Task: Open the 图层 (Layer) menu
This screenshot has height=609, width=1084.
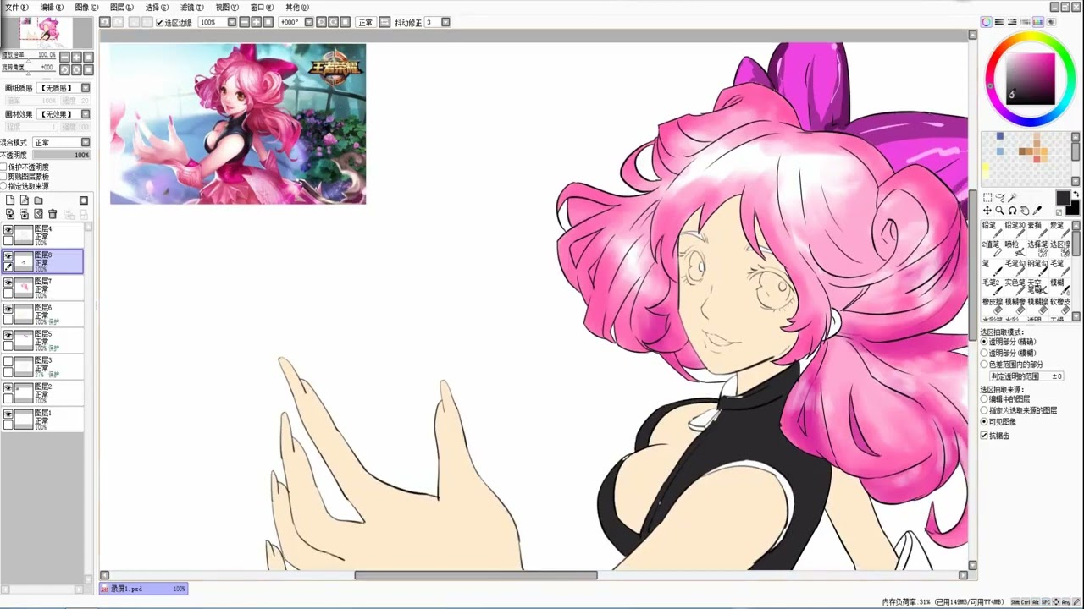Action: coord(121,7)
